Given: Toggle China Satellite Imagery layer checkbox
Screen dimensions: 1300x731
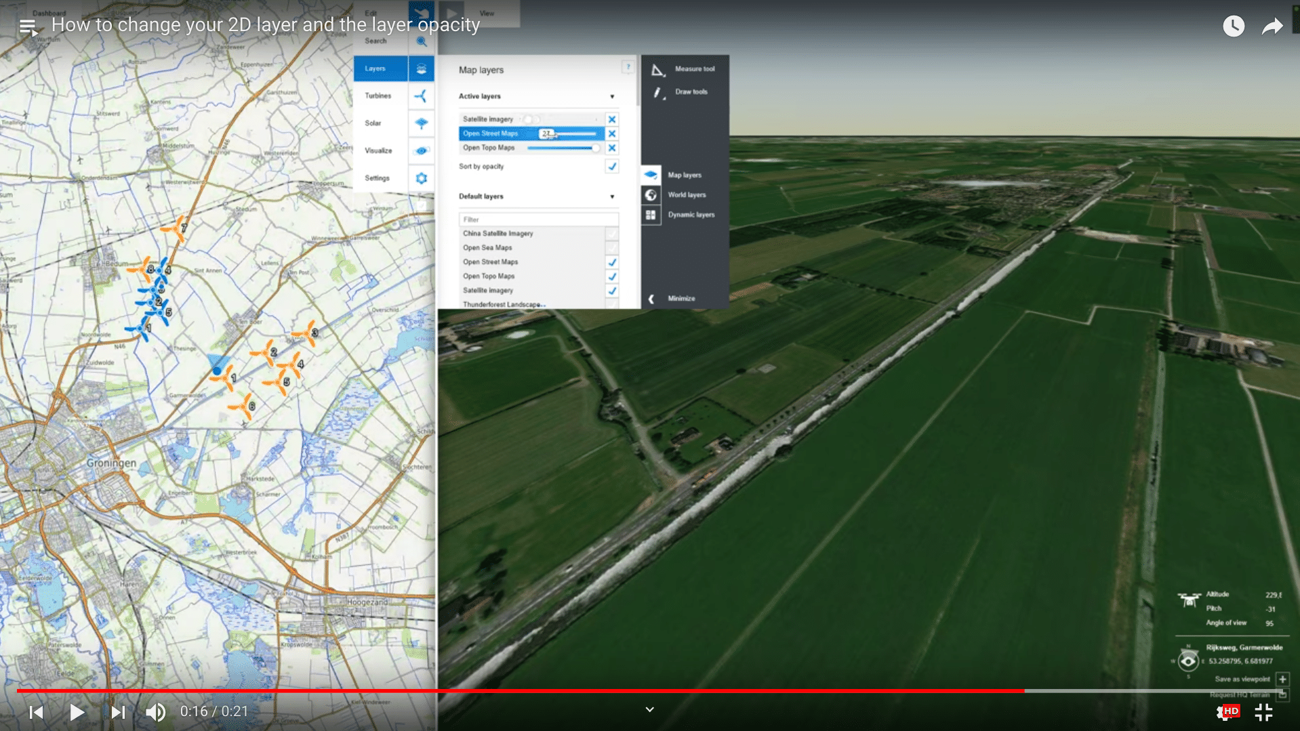Looking at the screenshot, I should [611, 234].
